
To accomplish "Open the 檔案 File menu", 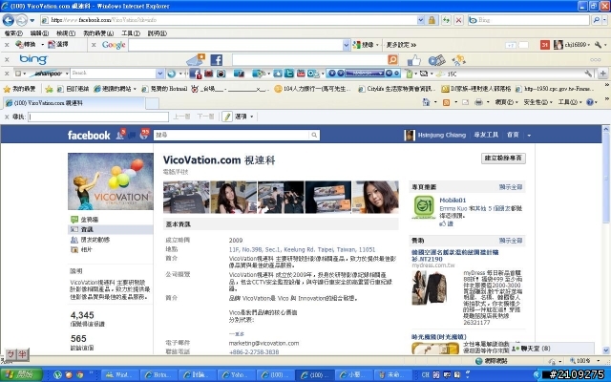I will 13,33.
